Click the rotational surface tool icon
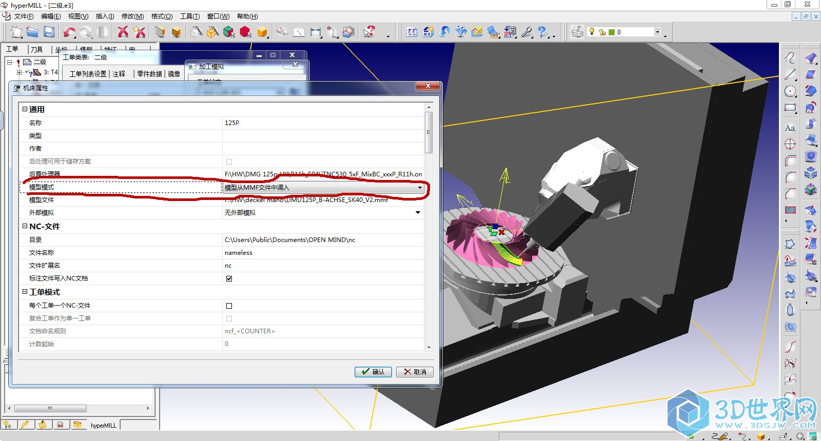 point(811,108)
